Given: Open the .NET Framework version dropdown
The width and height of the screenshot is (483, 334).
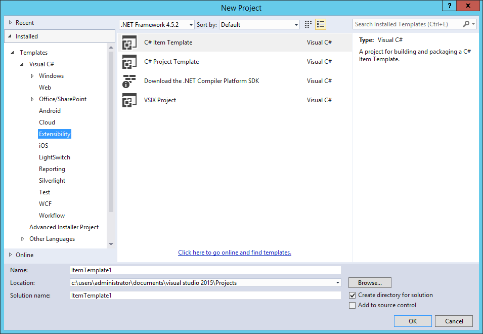Looking at the screenshot, I should 191,24.
